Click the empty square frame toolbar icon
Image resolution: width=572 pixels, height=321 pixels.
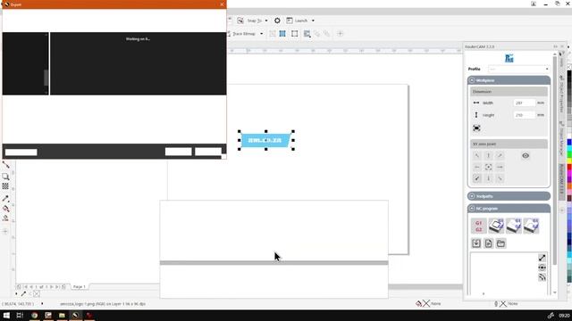(x=294, y=34)
